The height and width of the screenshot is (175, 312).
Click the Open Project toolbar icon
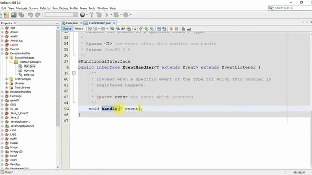(x=14, y=15)
